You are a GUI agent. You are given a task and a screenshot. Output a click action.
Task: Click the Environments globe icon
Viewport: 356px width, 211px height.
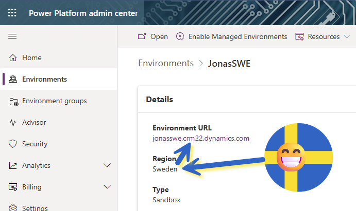[13, 79]
